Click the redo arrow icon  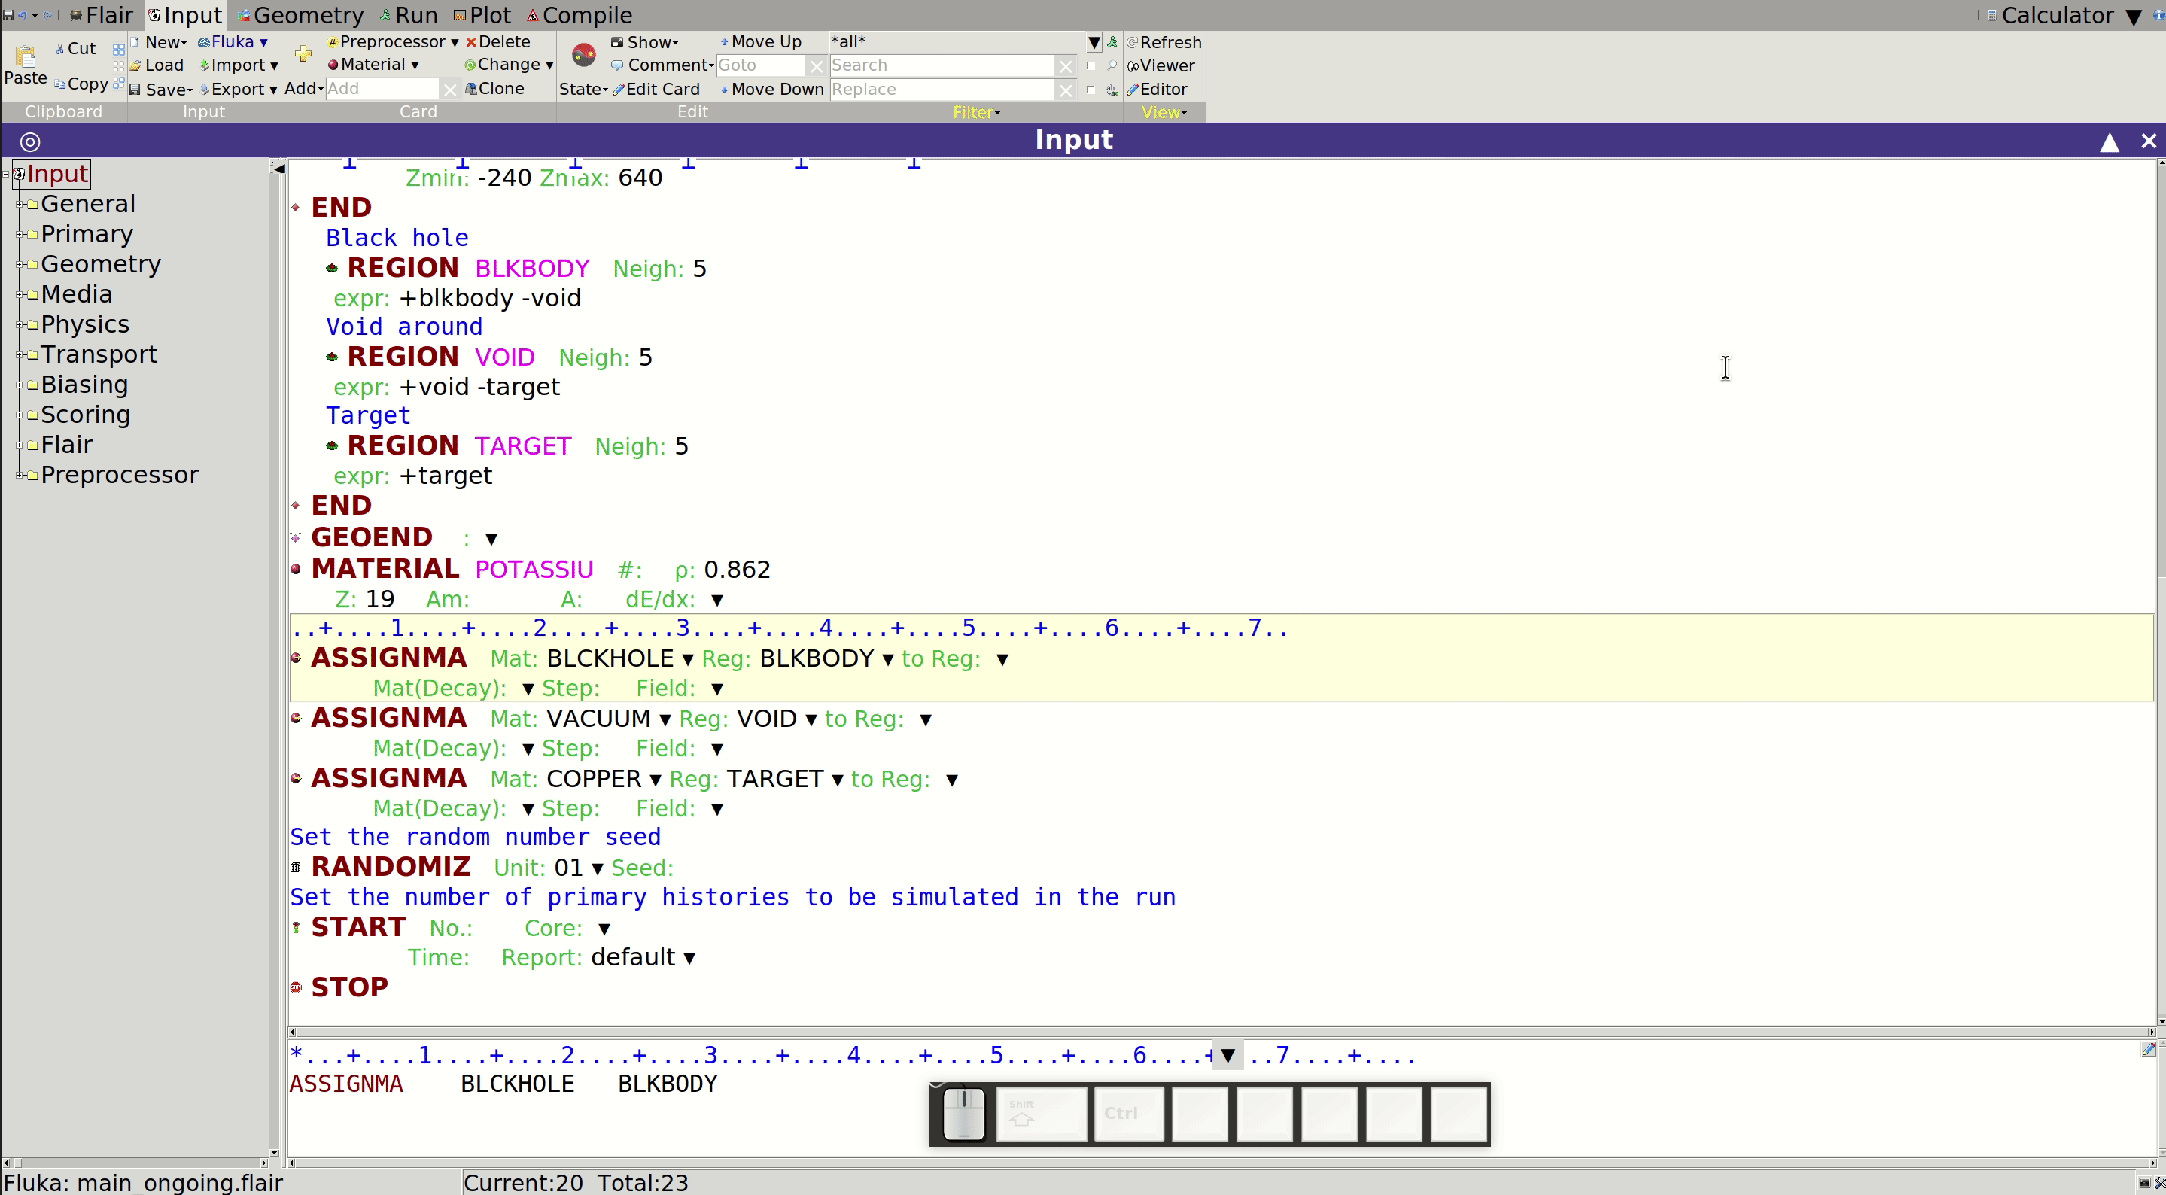pyautogui.click(x=48, y=15)
